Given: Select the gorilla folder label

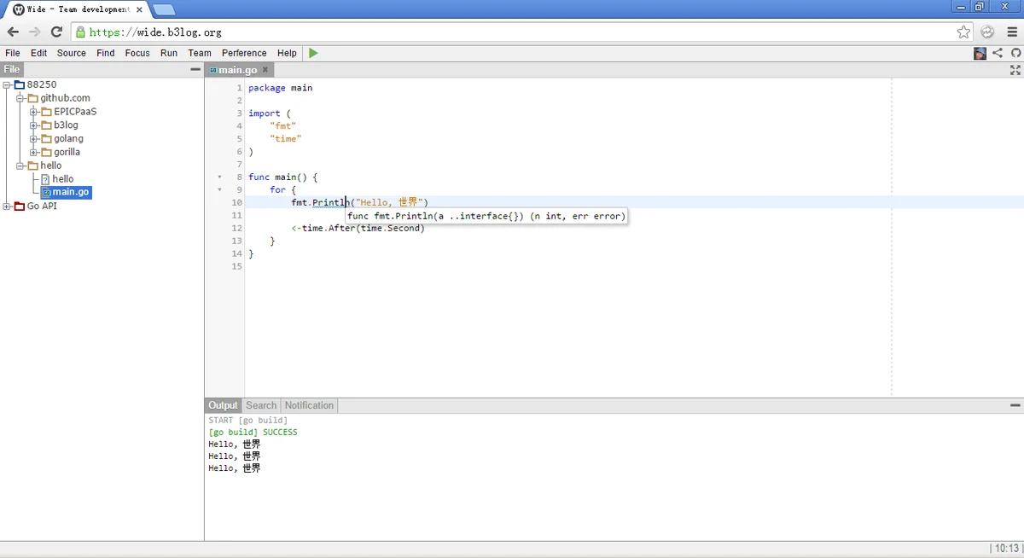Looking at the screenshot, I should pyautogui.click(x=67, y=153).
